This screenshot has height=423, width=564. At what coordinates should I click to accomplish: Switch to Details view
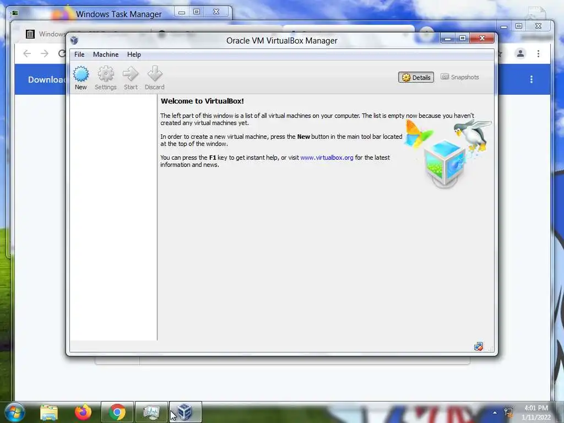click(x=416, y=77)
